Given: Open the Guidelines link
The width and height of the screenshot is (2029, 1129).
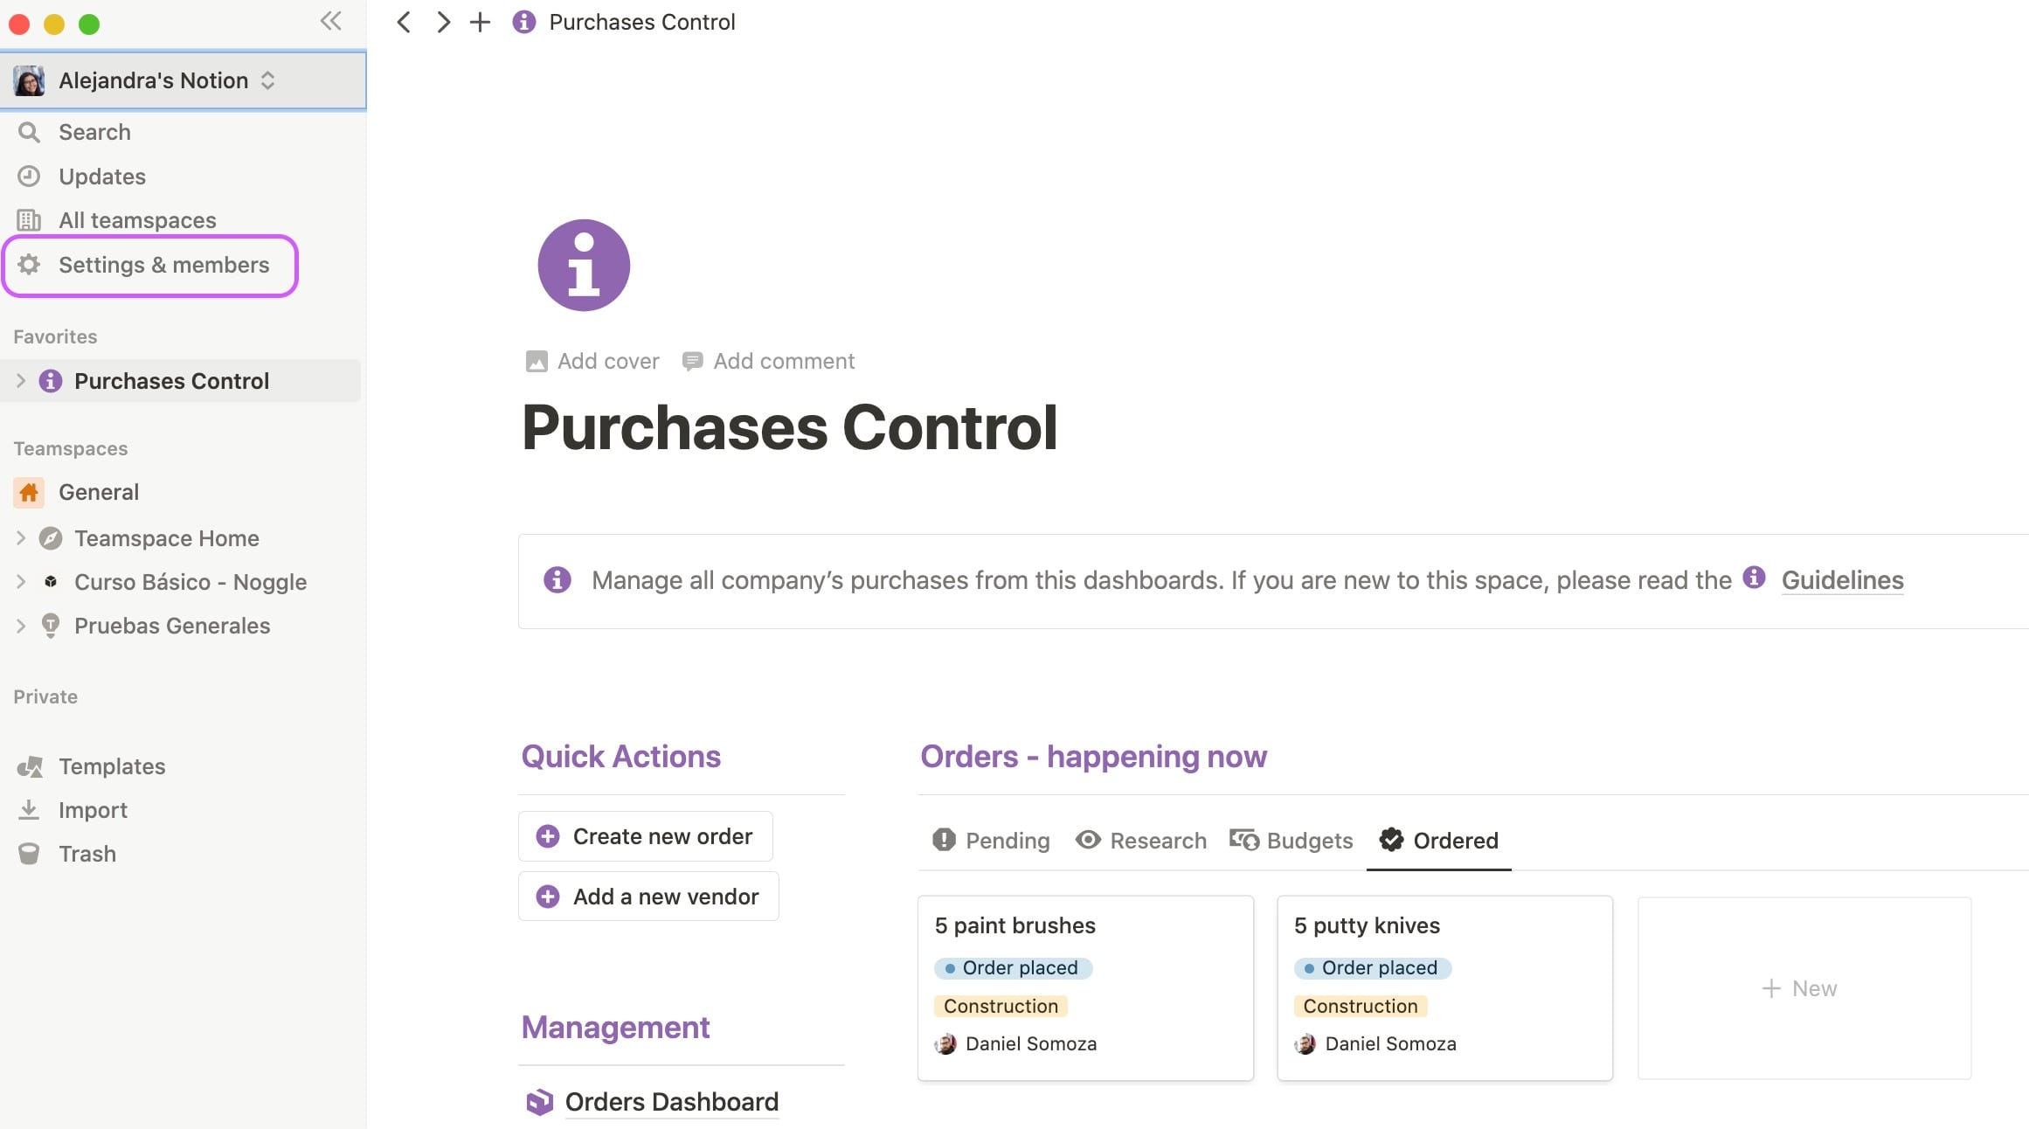Looking at the screenshot, I should click(x=1842, y=580).
